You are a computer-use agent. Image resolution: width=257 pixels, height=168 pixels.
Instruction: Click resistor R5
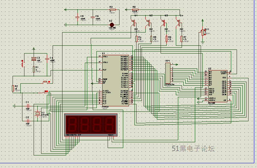(151, 39)
